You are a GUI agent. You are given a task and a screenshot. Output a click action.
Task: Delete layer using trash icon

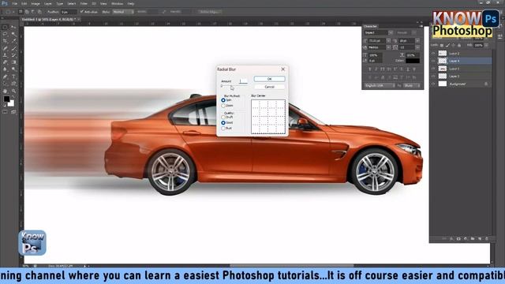[487, 238]
